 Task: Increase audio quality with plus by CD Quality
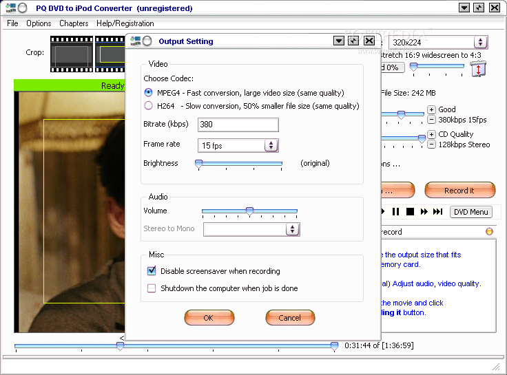(x=431, y=134)
